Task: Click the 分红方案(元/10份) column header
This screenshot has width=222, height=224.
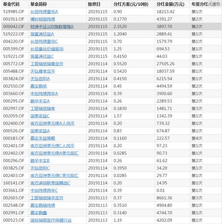Action: pyautogui.click(x=131, y=4)
